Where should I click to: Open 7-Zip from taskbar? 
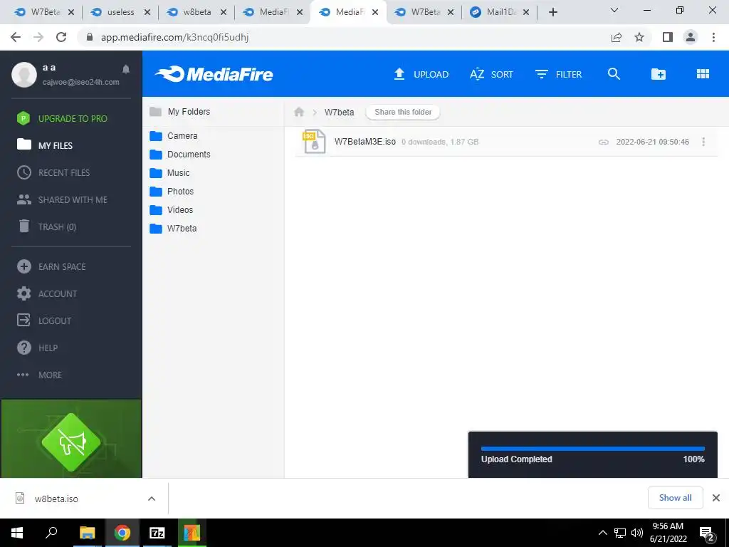pyautogui.click(x=157, y=533)
